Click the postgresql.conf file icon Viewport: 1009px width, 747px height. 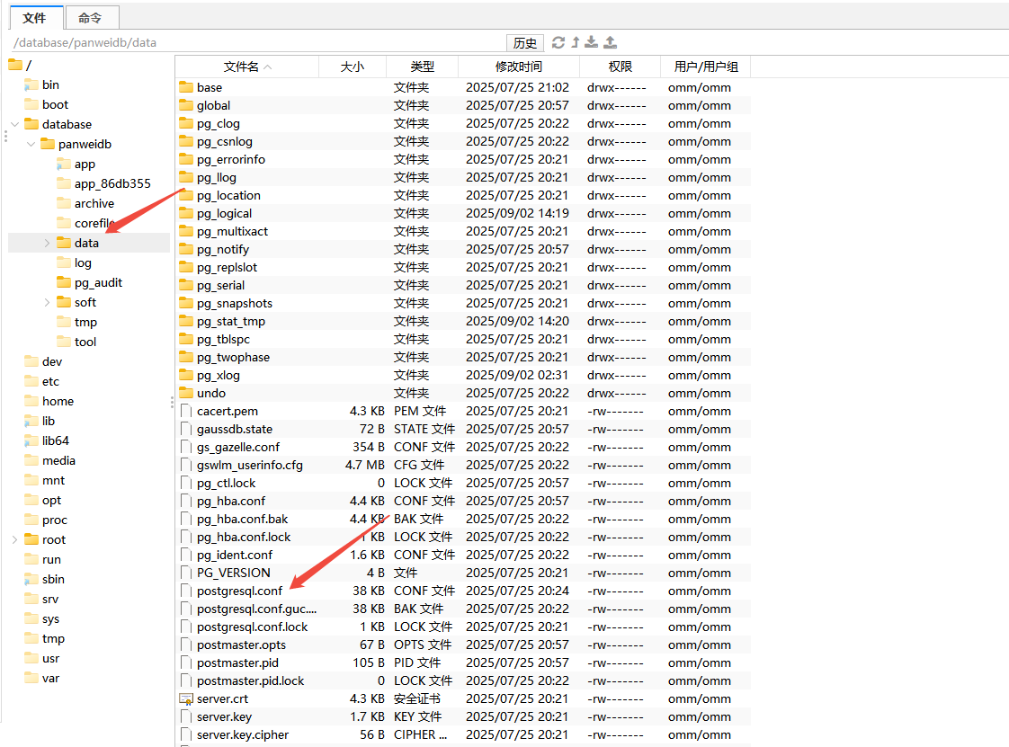(186, 591)
